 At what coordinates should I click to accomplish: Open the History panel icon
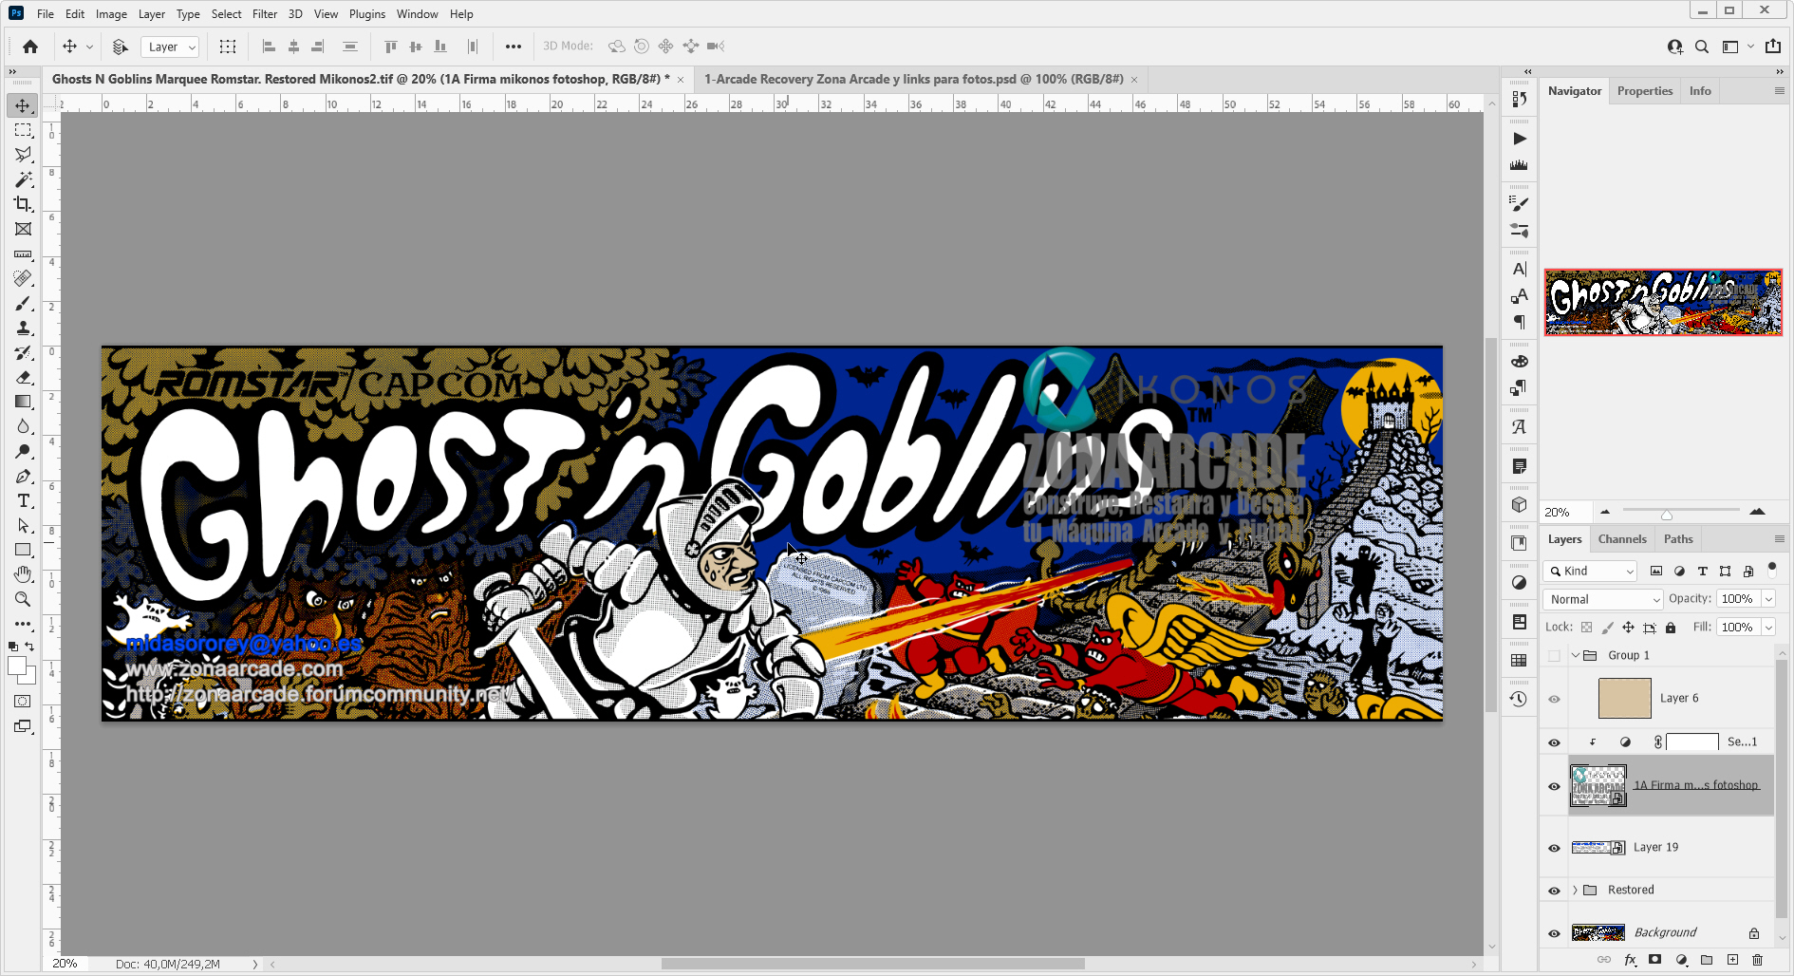click(x=1520, y=699)
